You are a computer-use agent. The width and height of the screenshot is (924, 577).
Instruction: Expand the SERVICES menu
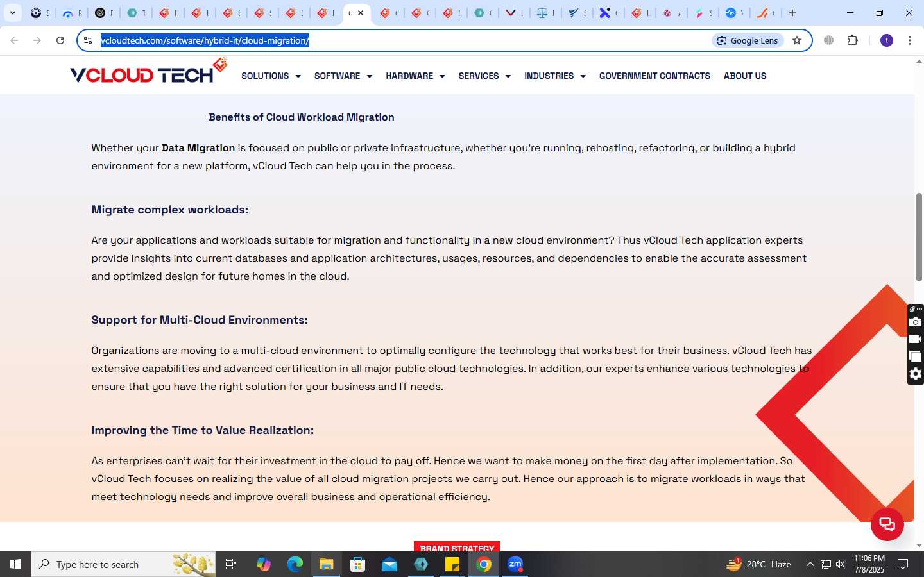(484, 76)
